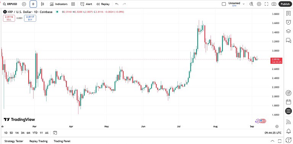Expand the layout name dropdown arrow
Image resolution: width=293 pixels, height=144 pixels.
244,4
